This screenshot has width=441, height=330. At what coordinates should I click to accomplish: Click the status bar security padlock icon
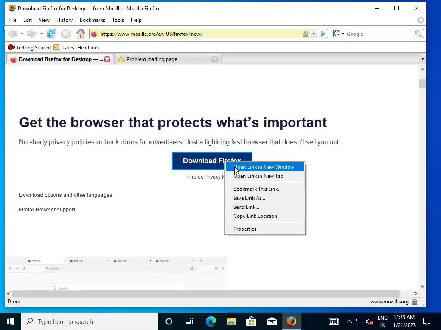(x=415, y=302)
